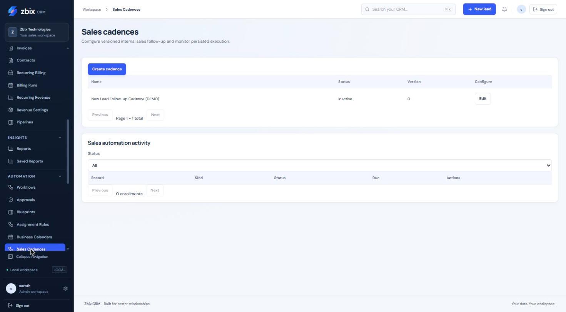Viewport: 566px width, 312px height.
Task: Click the sidebar scroll-up arrow
Action: coord(68,48)
